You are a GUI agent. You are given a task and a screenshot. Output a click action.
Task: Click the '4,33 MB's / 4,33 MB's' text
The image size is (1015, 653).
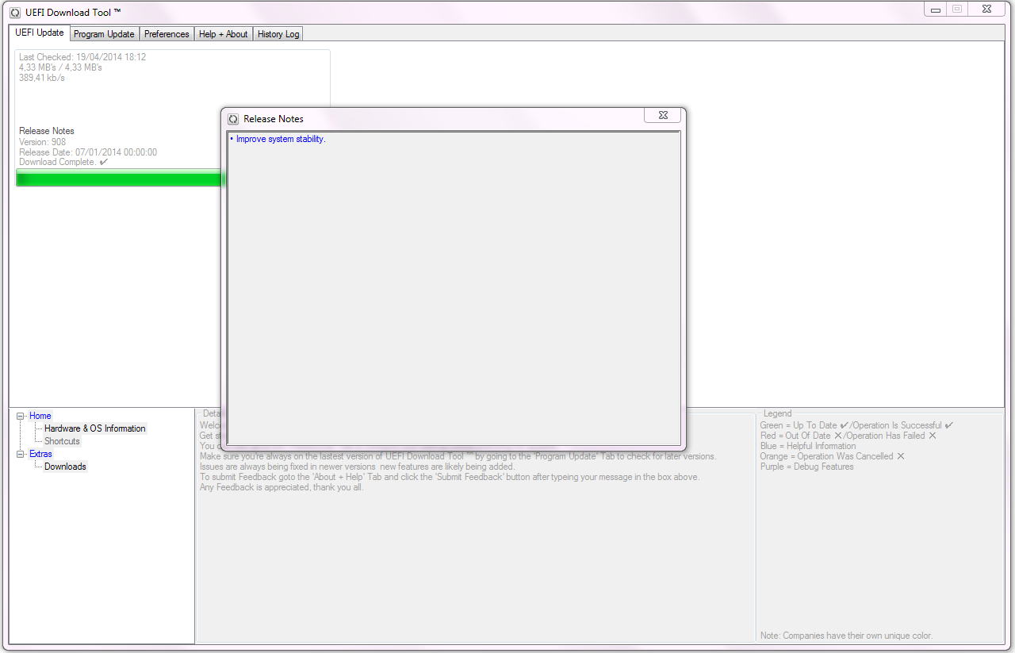(x=60, y=67)
